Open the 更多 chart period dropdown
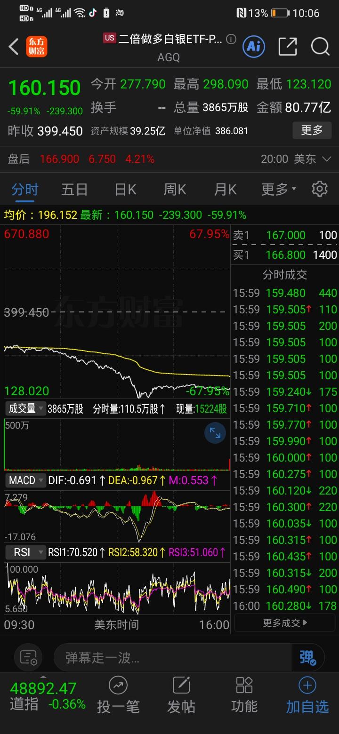The image size is (339, 734). click(279, 189)
